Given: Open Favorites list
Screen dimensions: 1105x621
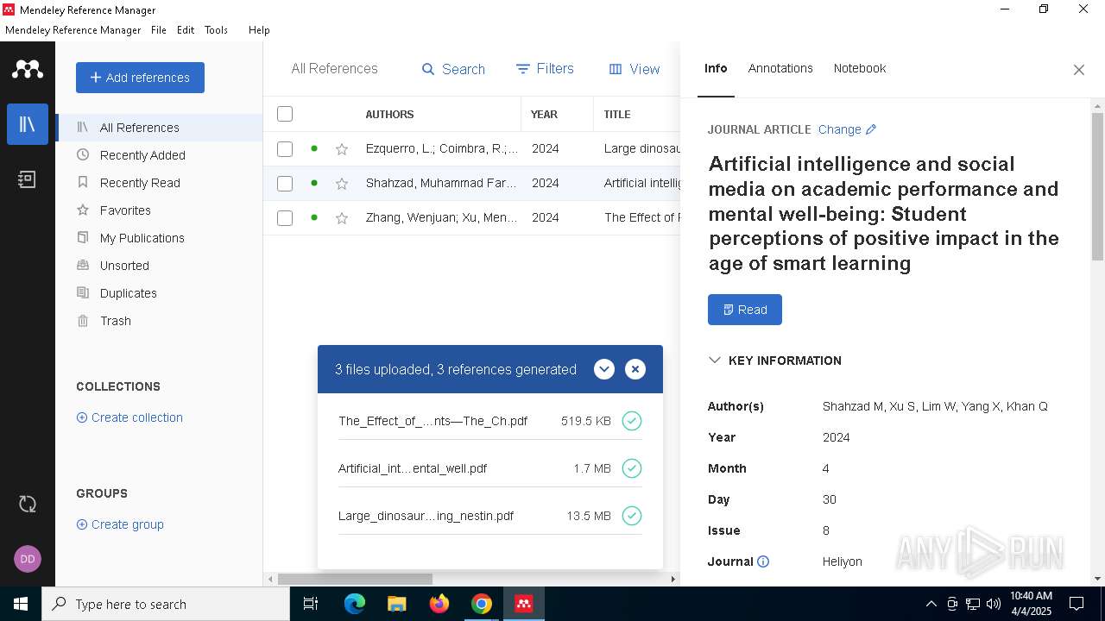Looking at the screenshot, I should 159,210.
